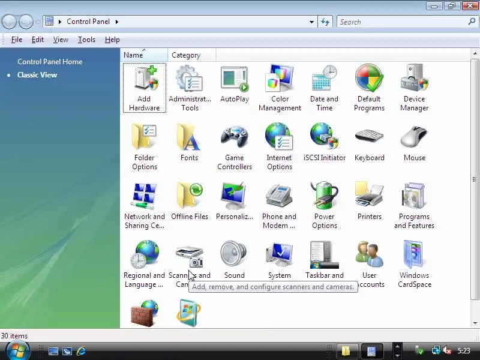
Task: Open Taskbar and Start Menu settings
Action: [x=325, y=260]
